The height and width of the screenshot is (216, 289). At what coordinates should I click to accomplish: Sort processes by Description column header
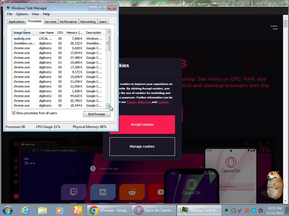95,33
